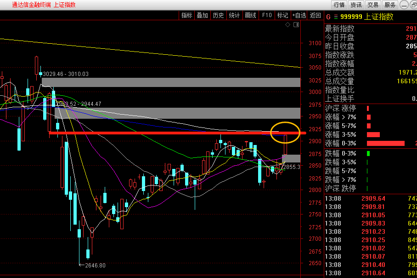Add to watchlist with +自选
417x278 pixels.
click(x=299, y=15)
